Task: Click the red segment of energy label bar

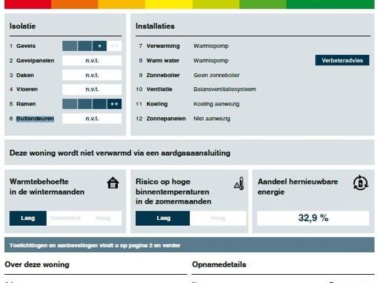Action: click(x=28, y=4)
